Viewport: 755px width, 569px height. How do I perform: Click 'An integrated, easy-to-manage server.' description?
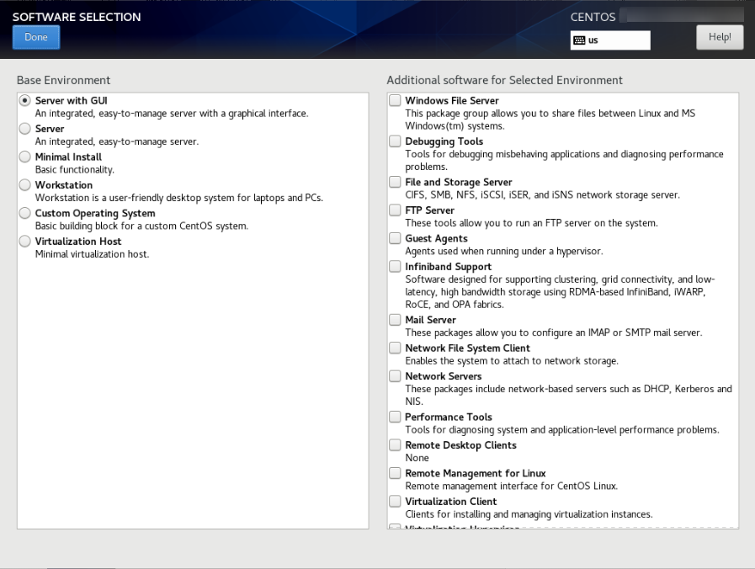coord(116,142)
